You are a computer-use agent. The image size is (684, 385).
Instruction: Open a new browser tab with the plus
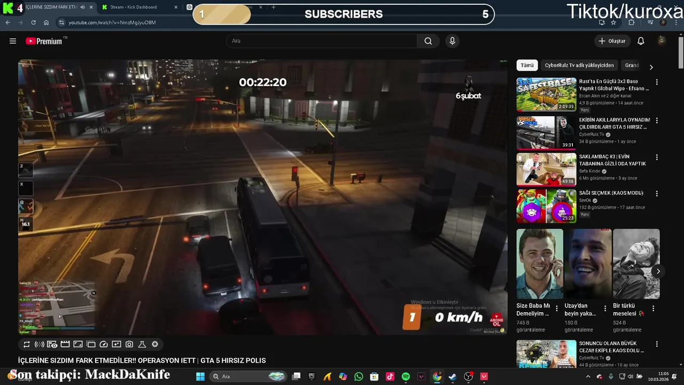click(x=274, y=7)
